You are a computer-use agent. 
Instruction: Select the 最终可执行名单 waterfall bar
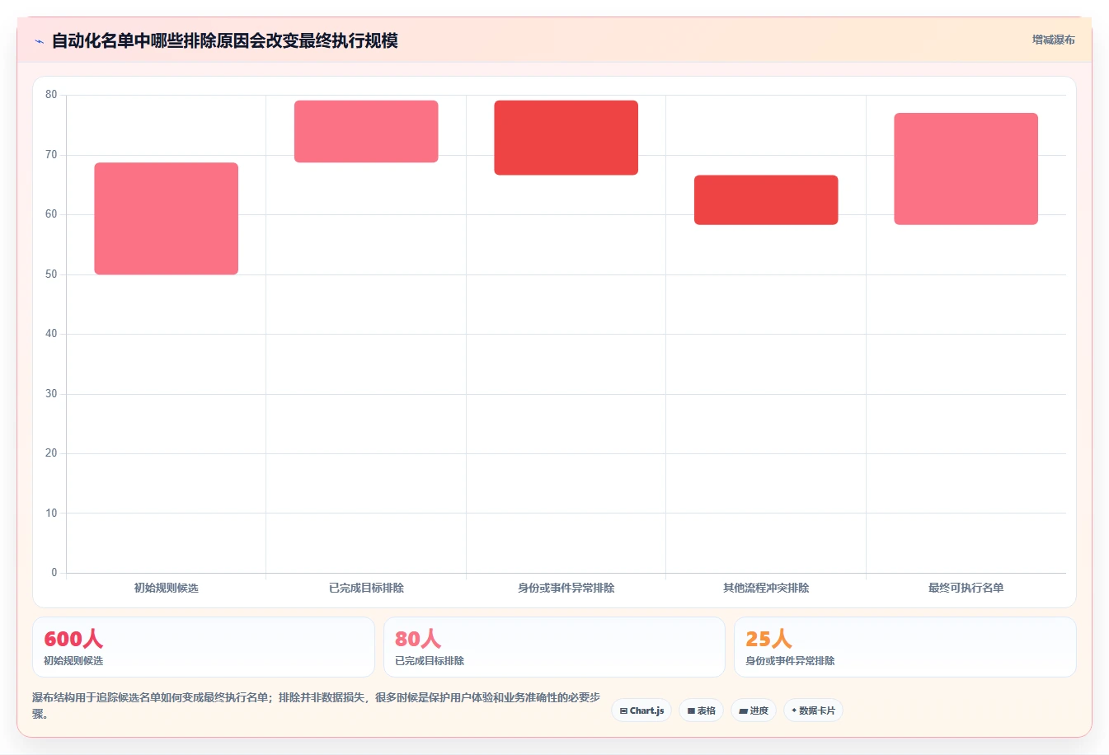[x=966, y=169]
